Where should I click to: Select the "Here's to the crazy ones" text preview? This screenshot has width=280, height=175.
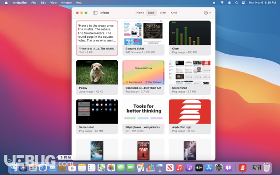pos(97,33)
